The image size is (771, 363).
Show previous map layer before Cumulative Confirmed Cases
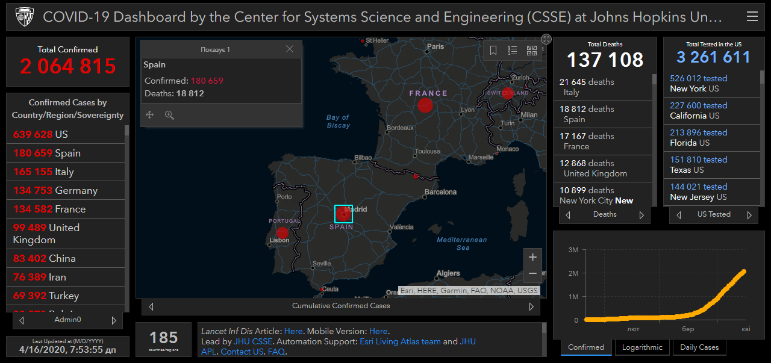(x=151, y=306)
